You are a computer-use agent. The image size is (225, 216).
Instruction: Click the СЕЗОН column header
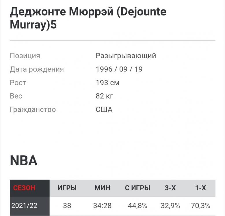pos(24,188)
